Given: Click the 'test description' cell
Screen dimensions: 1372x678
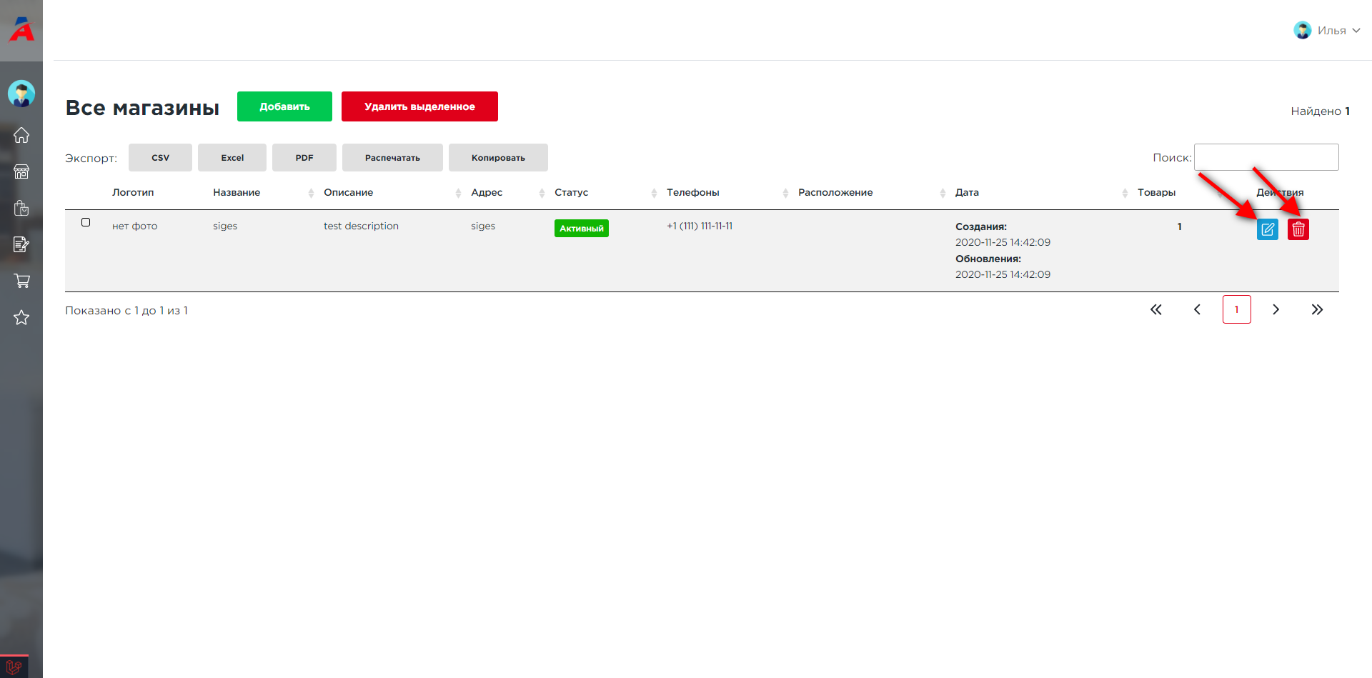Looking at the screenshot, I should click(361, 226).
